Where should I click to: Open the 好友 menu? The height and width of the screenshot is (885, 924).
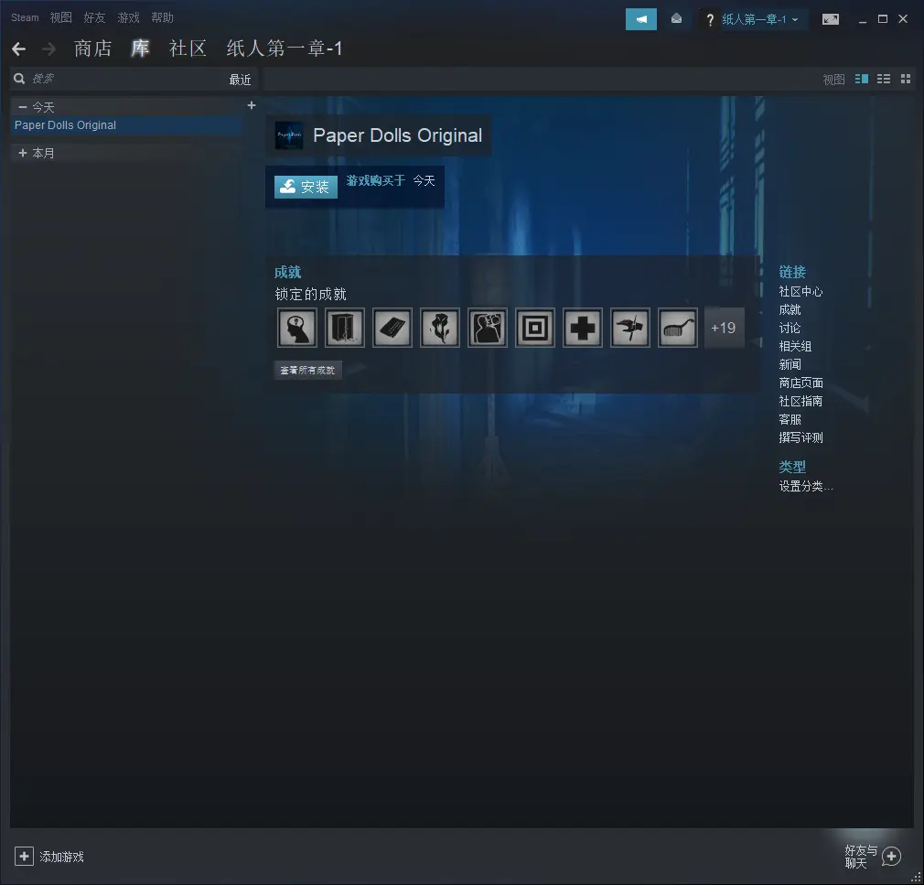coord(94,17)
